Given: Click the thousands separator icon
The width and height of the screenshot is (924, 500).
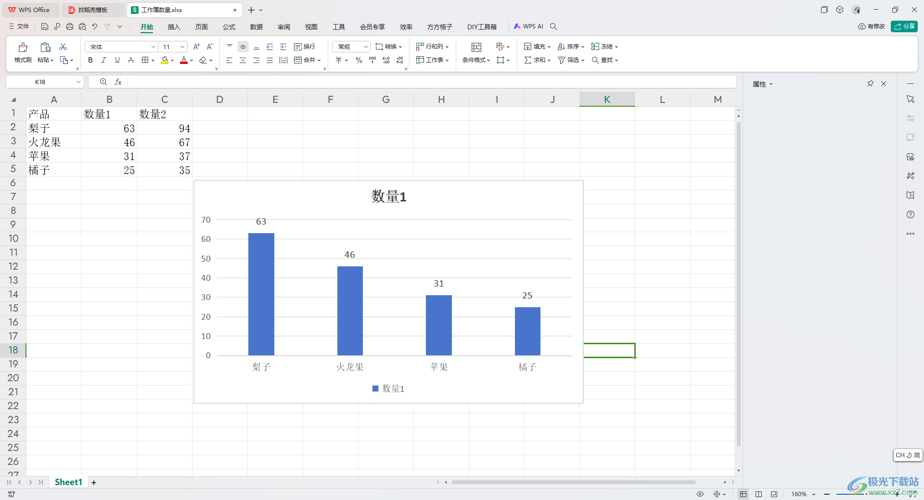Looking at the screenshot, I should [x=372, y=60].
